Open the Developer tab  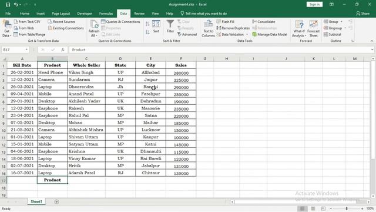(85, 14)
